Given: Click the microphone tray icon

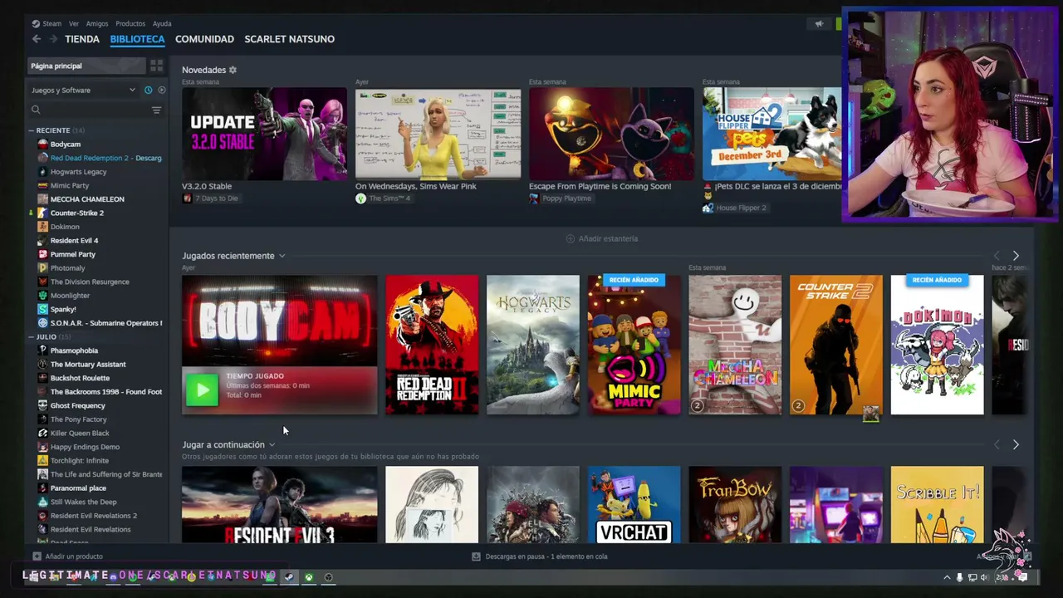Looking at the screenshot, I should point(959,577).
